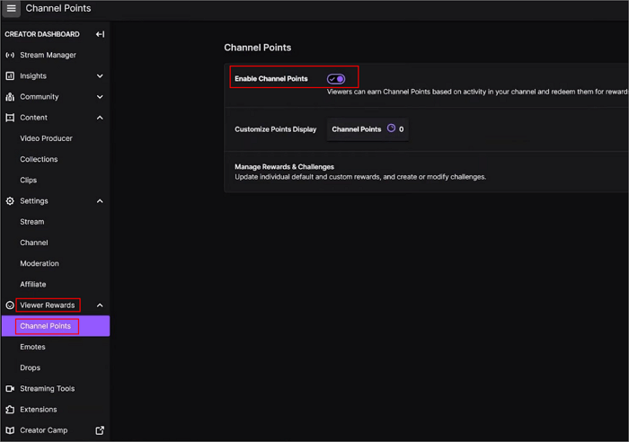The width and height of the screenshot is (629, 442).
Task: Click the points value 0
Action: click(401, 129)
